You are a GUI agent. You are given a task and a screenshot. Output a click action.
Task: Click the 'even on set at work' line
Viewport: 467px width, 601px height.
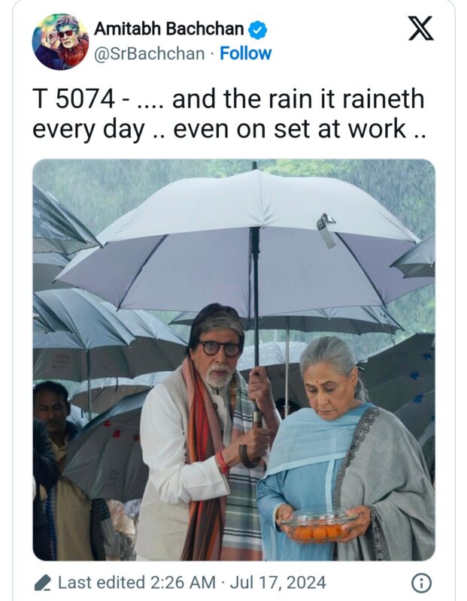[290, 128]
